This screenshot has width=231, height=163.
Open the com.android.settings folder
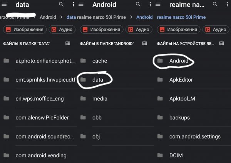coord(193,137)
